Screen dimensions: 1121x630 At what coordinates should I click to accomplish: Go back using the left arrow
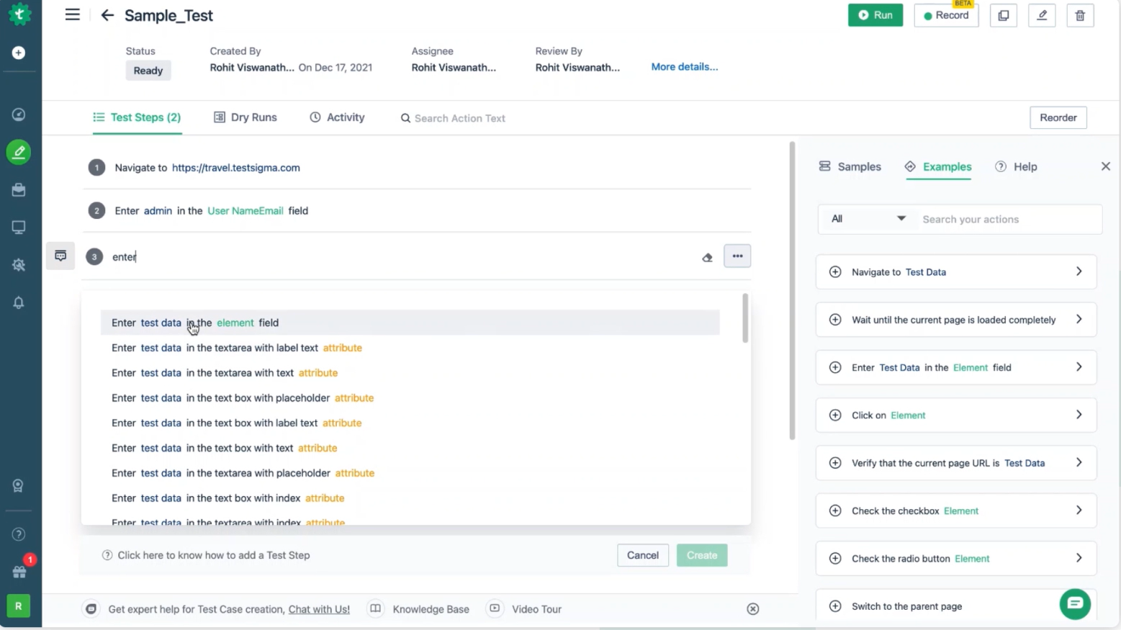(x=107, y=15)
